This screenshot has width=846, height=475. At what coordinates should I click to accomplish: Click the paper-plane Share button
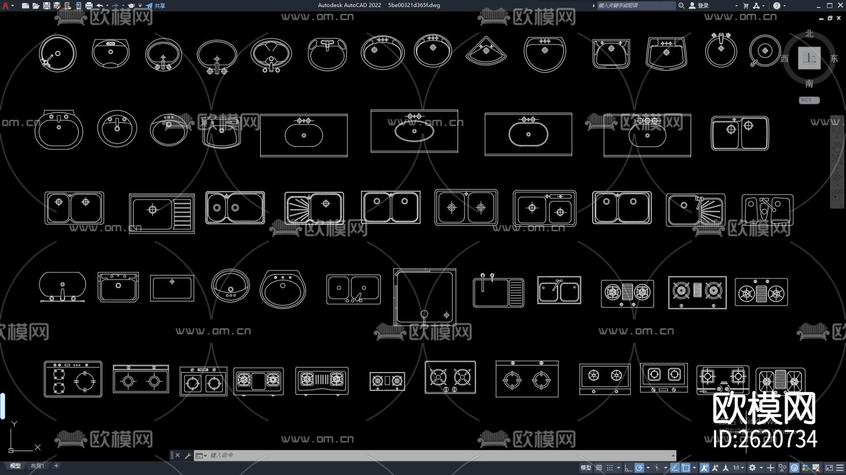click(x=156, y=6)
